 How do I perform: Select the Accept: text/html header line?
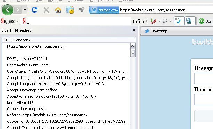click(68, 78)
